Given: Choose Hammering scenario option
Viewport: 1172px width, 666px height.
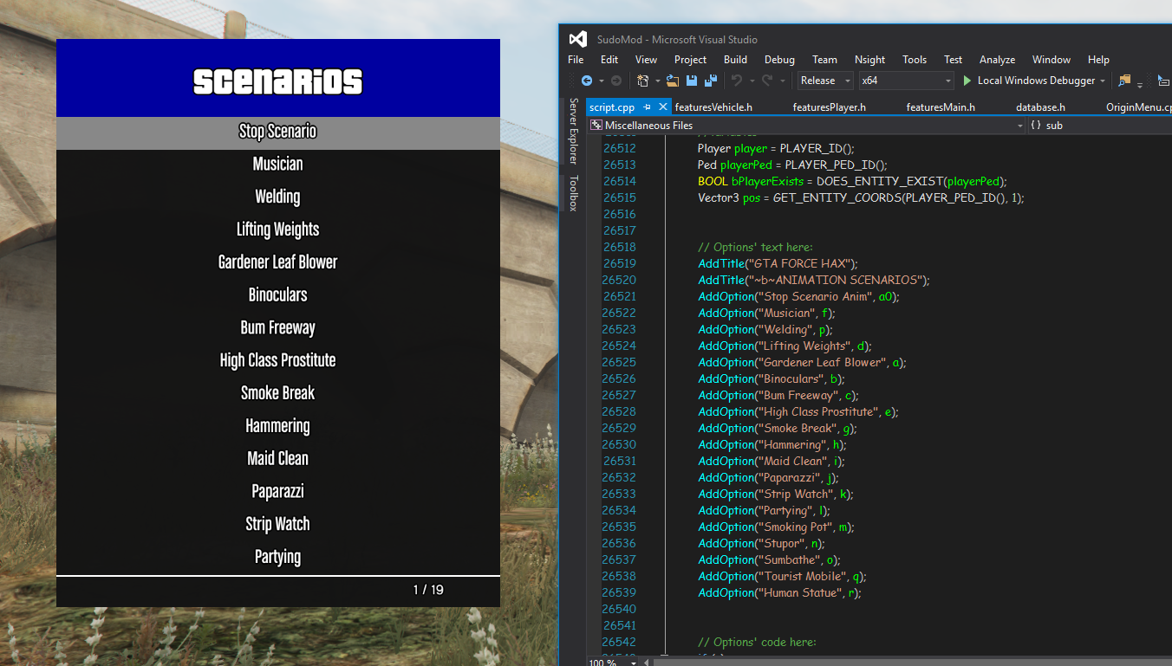Looking at the screenshot, I should click(278, 427).
